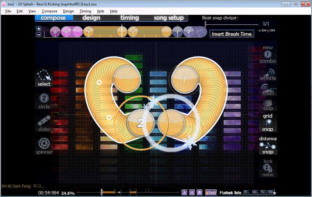Click the osu! application icon in title bar
Screen dimensions: 312x197
4,4
